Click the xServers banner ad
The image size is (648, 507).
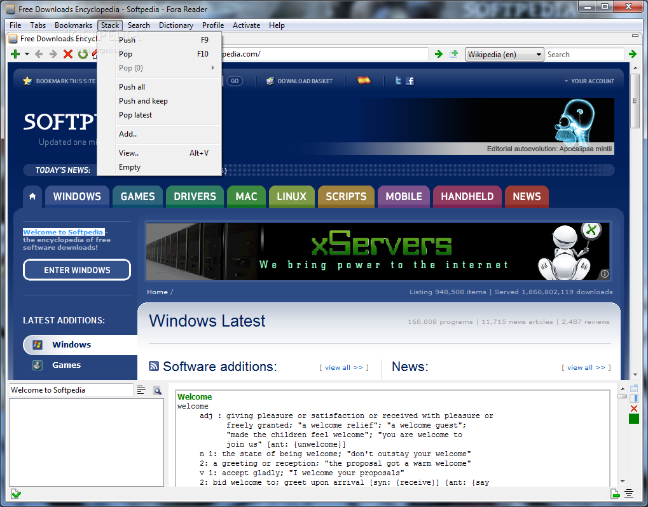(x=377, y=252)
